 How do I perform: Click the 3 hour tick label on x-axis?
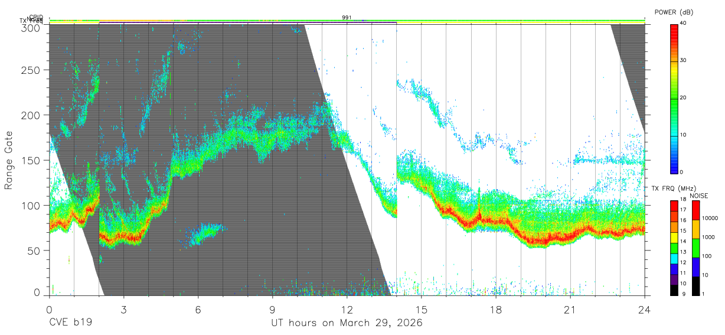[123, 309]
